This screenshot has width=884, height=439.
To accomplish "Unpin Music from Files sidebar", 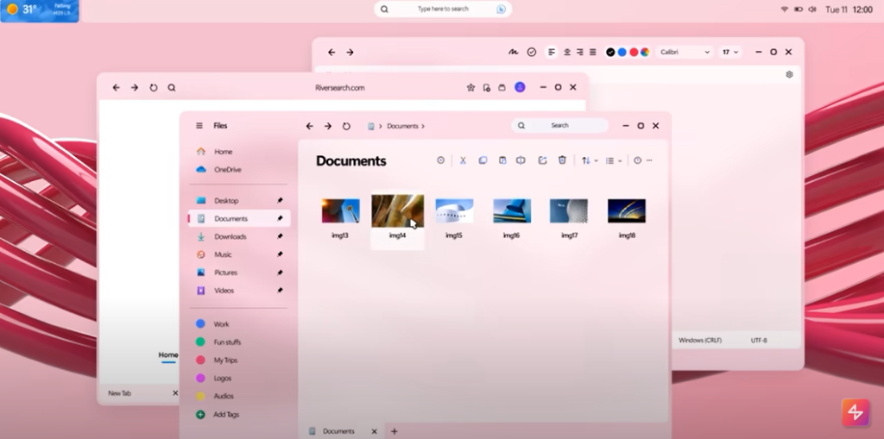I will click(x=281, y=254).
